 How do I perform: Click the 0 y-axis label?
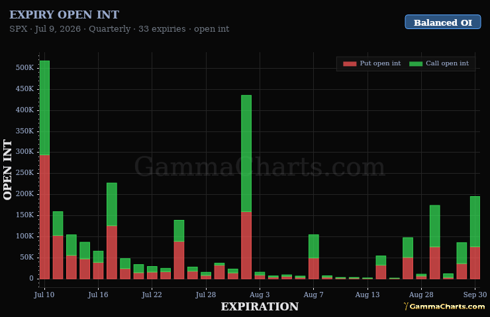click(x=31, y=278)
